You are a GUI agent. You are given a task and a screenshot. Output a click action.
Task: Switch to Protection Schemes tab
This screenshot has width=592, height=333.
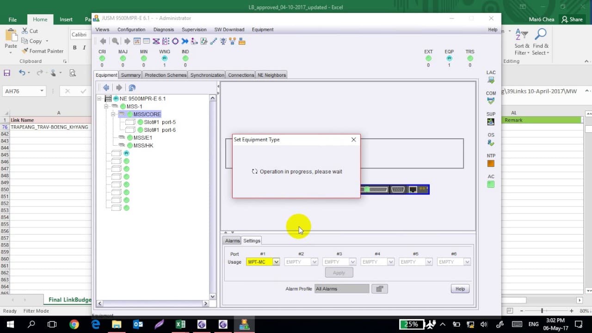(x=165, y=75)
